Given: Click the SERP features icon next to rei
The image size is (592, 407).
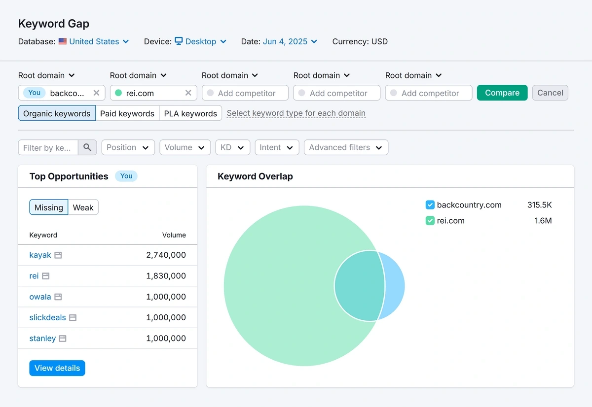Looking at the screenshot, I should [46, 276].
